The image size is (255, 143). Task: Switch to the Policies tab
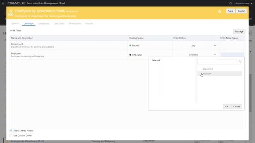(x=89, y=23)
